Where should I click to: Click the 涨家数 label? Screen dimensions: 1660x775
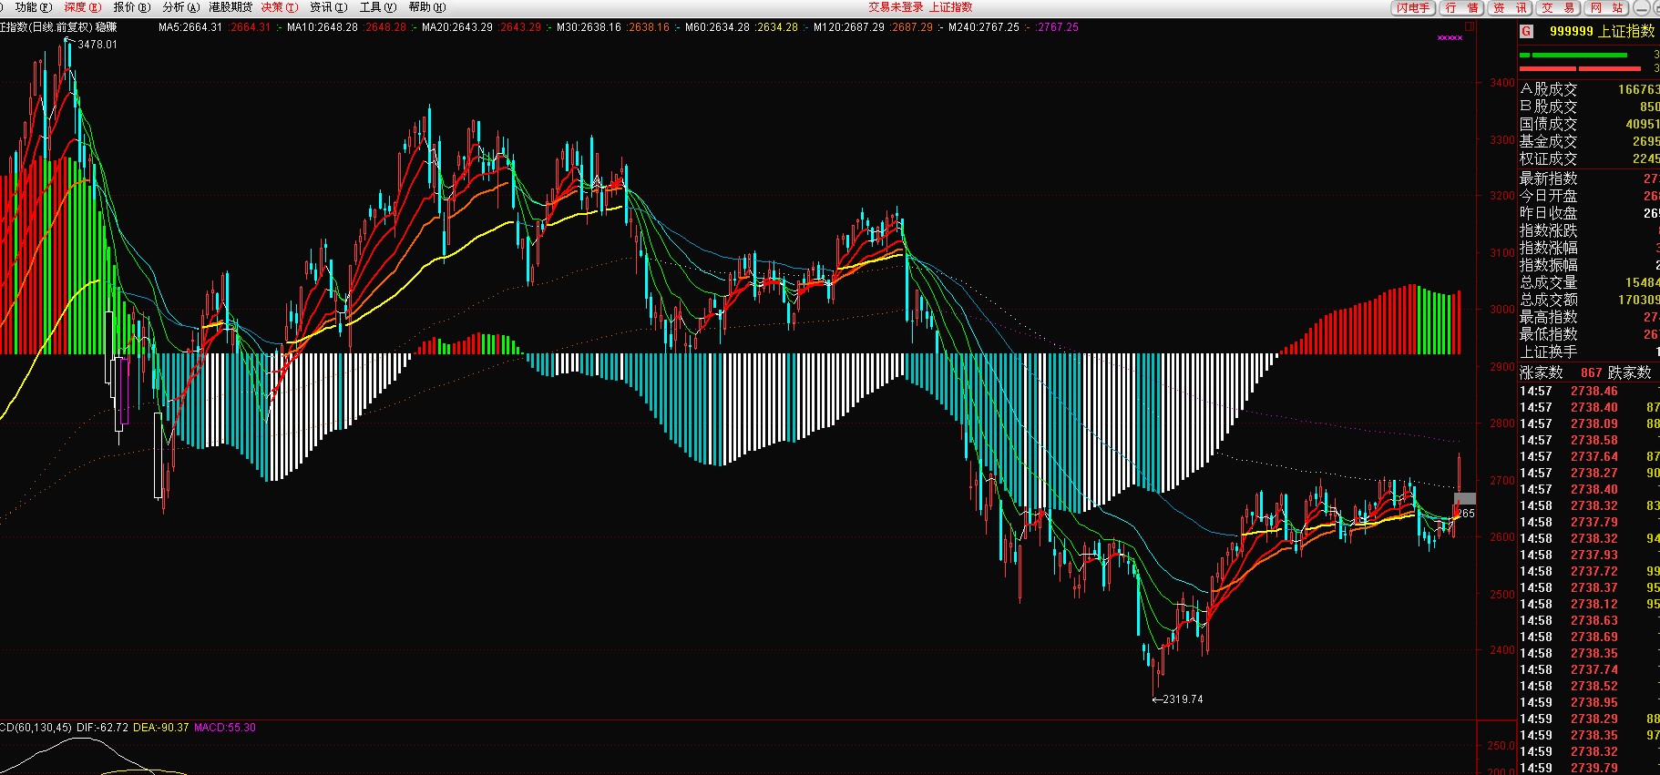(x=1542, y=372)
